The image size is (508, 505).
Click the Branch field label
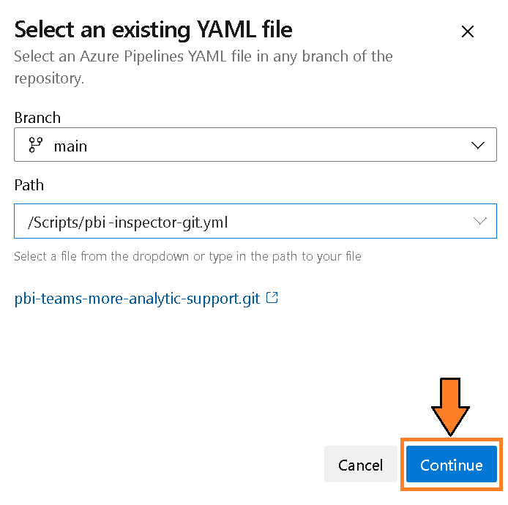pos(37,117)
